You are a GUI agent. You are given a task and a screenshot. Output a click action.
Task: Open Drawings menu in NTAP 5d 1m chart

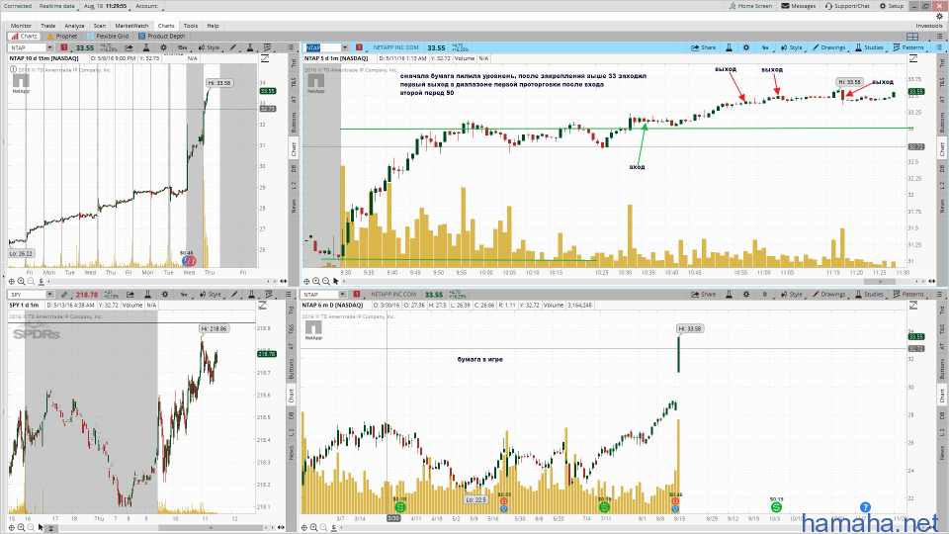pos(828,47)
